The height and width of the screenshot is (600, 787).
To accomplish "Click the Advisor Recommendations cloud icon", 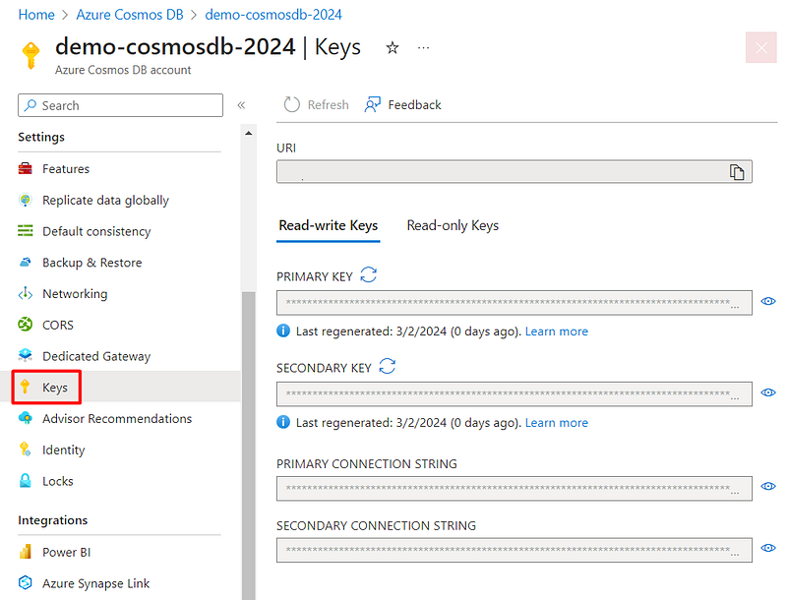I will click(x=26, y=418).
